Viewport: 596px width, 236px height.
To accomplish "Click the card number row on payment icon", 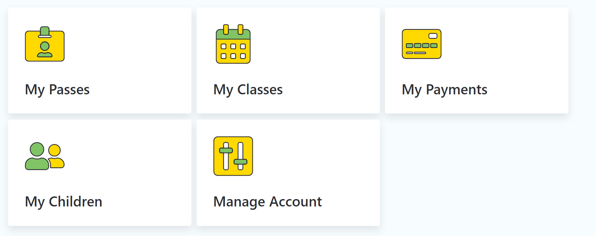I will pos(422,46).
